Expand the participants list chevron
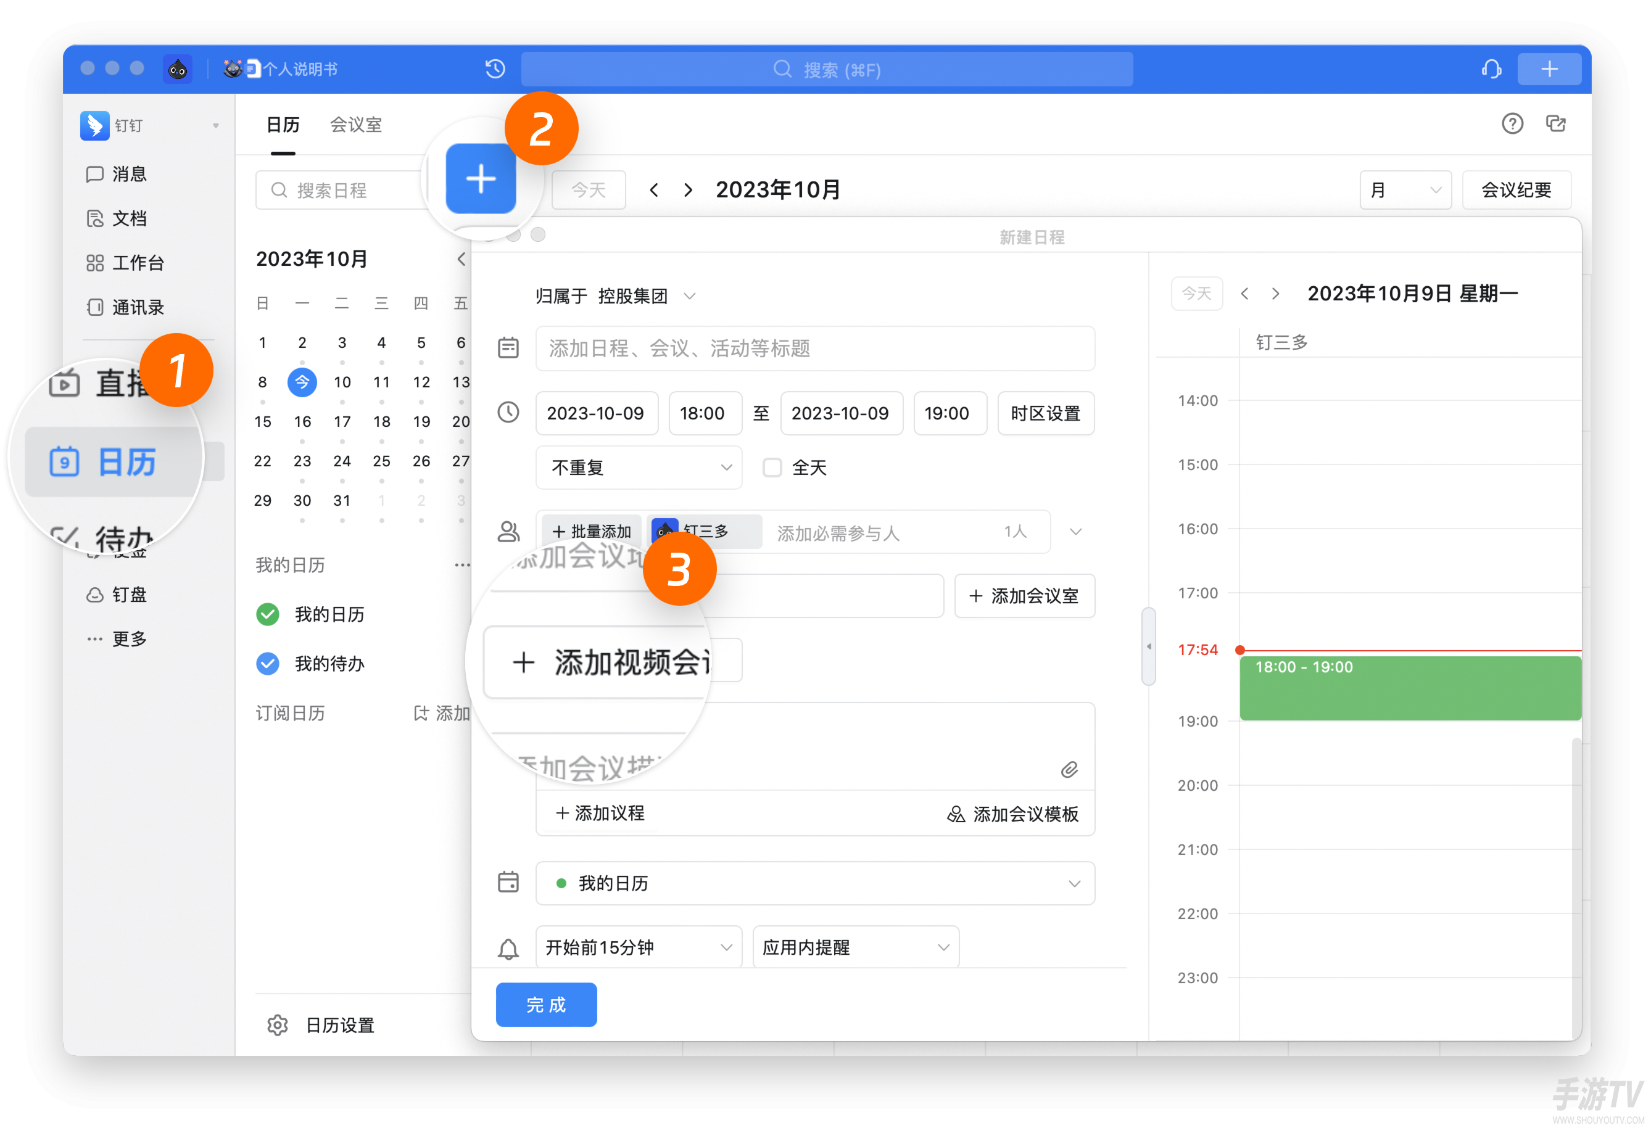Image resolution: width=1651 pixels, height=1130 pixels. (1075, 531)
